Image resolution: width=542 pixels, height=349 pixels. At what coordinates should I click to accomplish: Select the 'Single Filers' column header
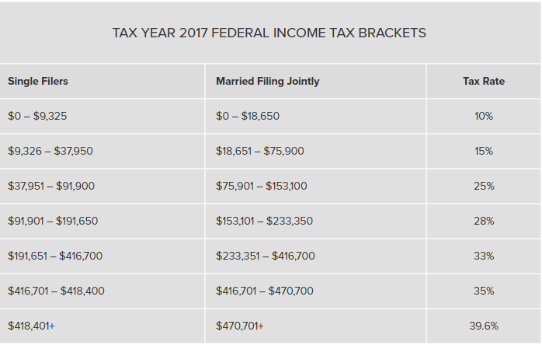click(38, 81)
